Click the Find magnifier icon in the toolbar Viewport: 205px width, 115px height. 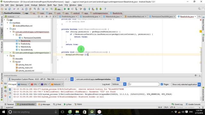pos(35,9)
